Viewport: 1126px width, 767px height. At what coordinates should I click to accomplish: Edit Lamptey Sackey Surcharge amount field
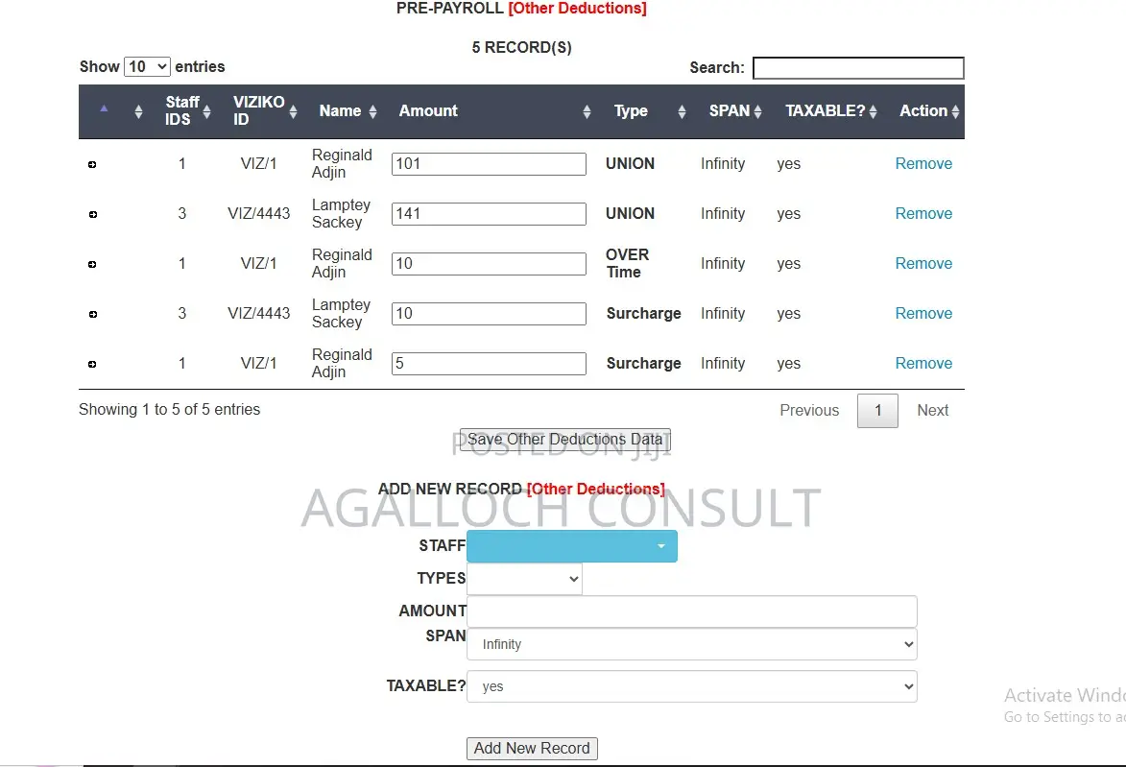[x=489, y=314]
